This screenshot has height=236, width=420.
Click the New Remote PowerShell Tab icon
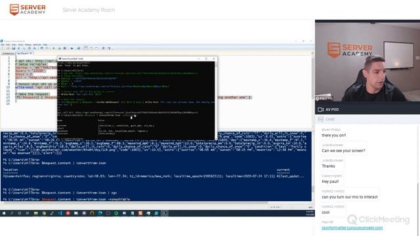point(72,48)
